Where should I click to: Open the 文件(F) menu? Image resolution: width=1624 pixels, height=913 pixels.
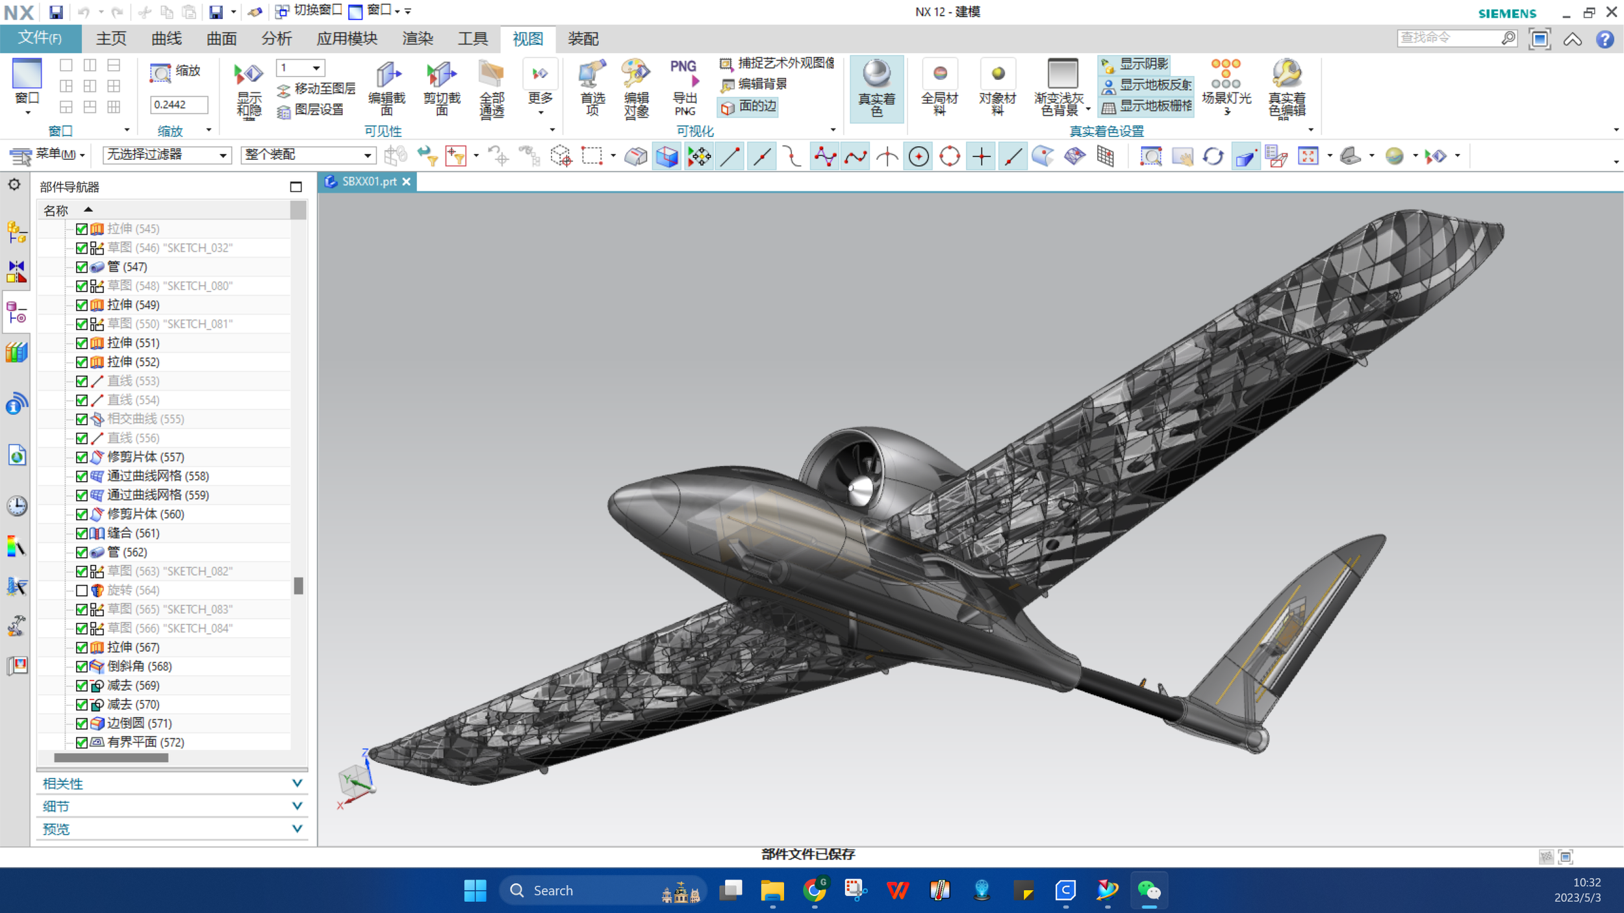click(40, 38)
